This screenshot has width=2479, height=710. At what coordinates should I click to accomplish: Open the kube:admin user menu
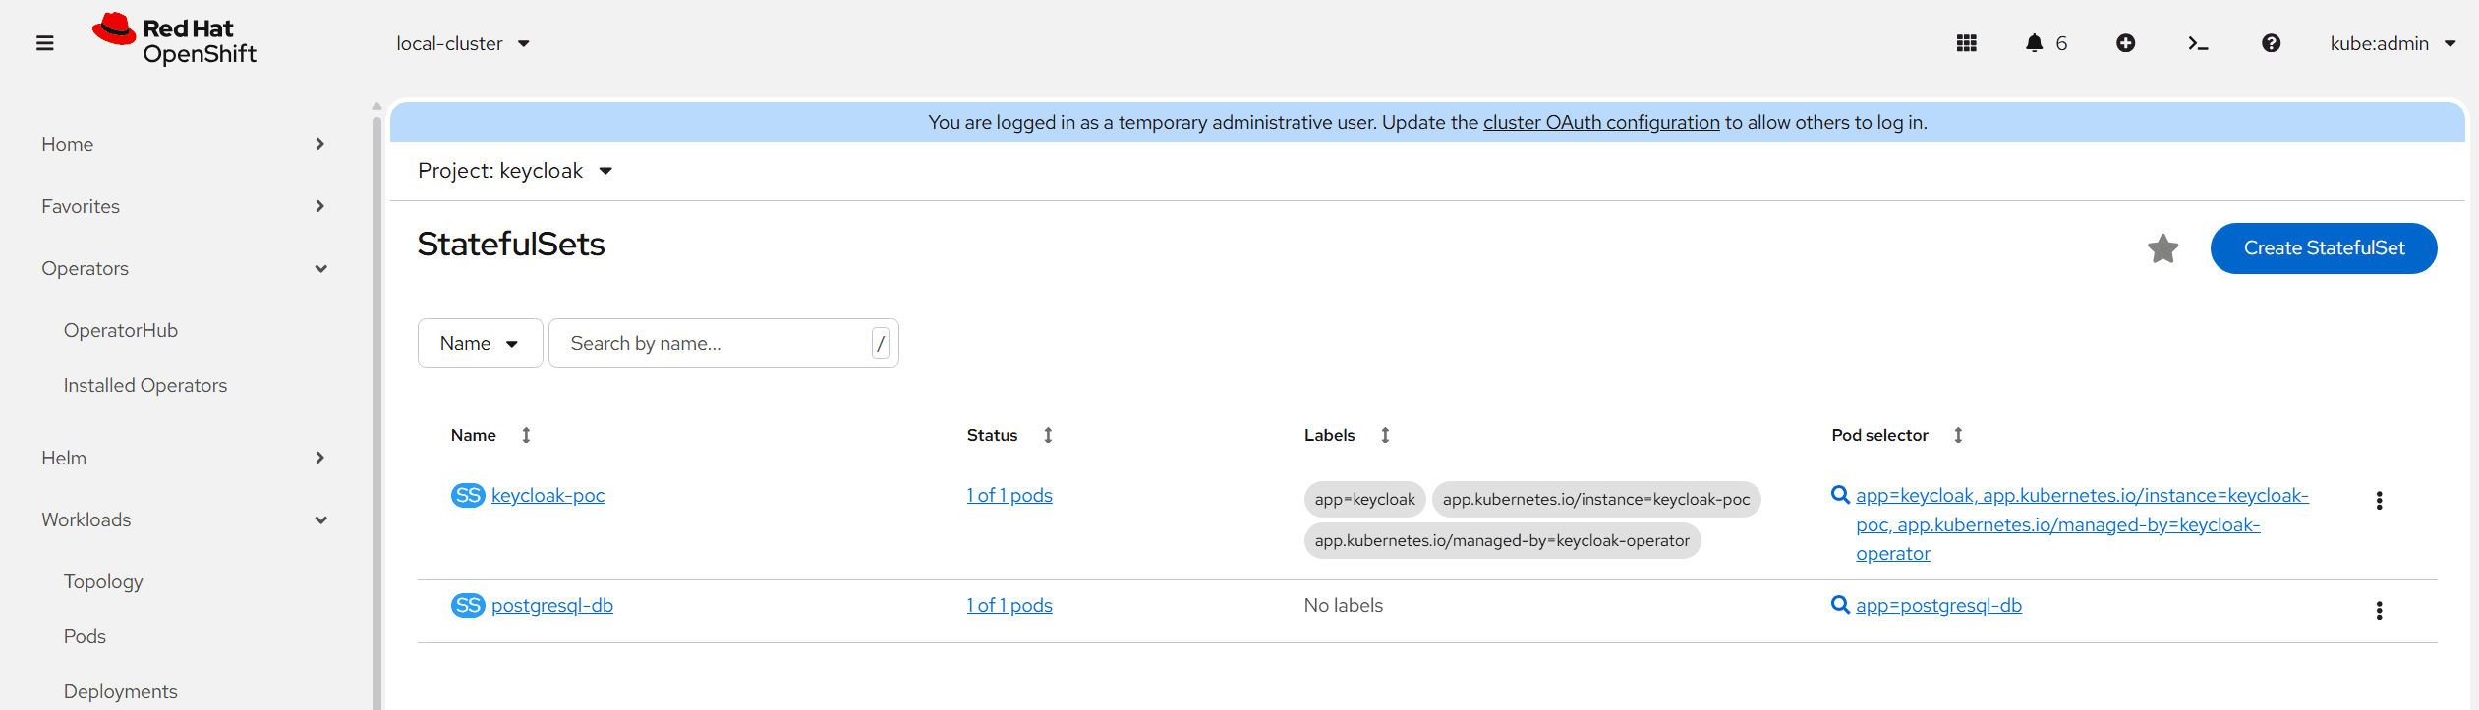pyautogui.click(x=2393, y=44)
